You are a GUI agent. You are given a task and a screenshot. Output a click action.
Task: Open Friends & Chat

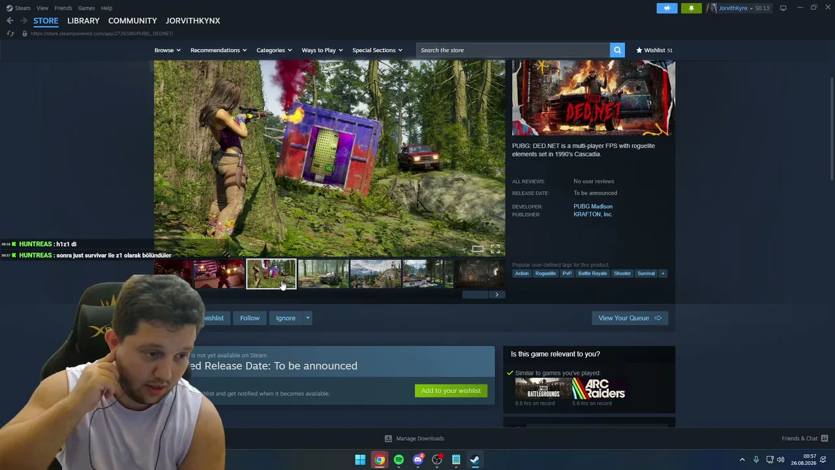click(804, 439)
